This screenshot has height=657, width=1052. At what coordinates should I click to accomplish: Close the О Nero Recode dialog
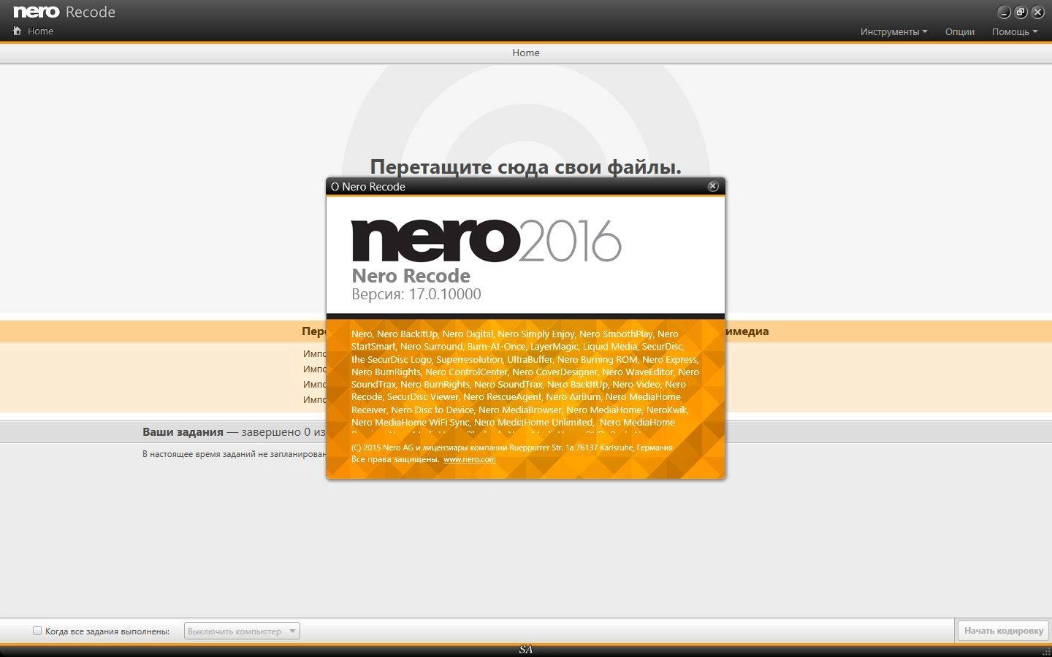click(x=713, y=186)
